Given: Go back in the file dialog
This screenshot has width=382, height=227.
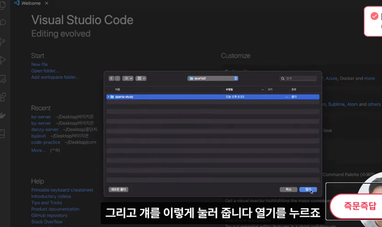Looking at the screenshot, I should click(111, 78).
